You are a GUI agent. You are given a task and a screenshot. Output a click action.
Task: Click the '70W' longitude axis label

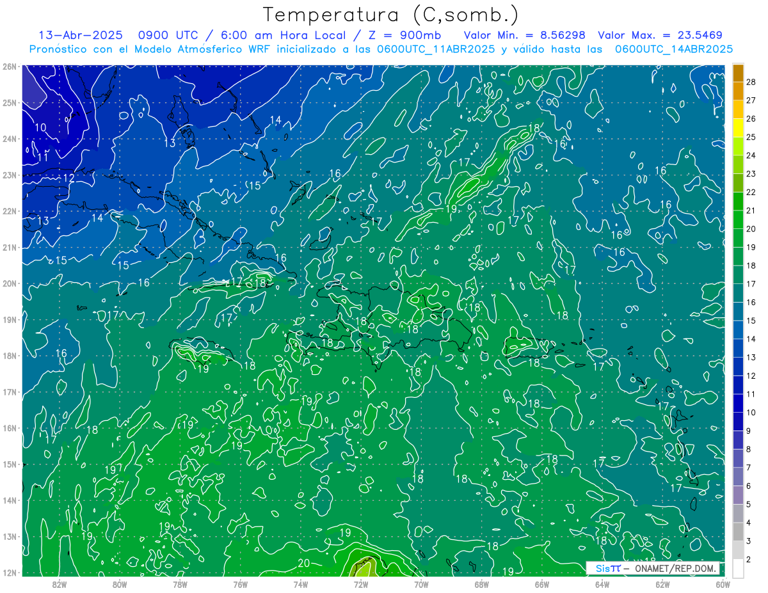click(421, 584)
